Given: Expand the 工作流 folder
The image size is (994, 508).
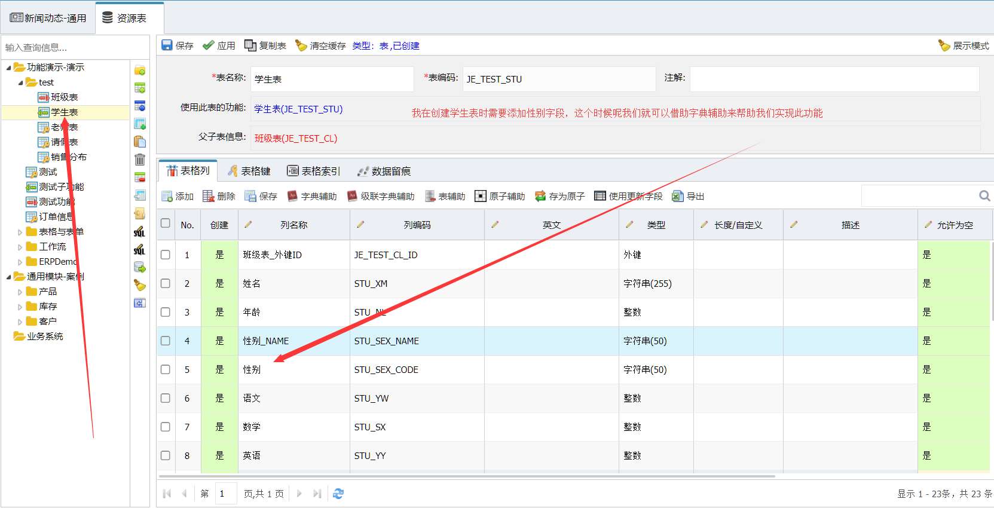Looking at the screenshot, I should click(x=20, y=247).
